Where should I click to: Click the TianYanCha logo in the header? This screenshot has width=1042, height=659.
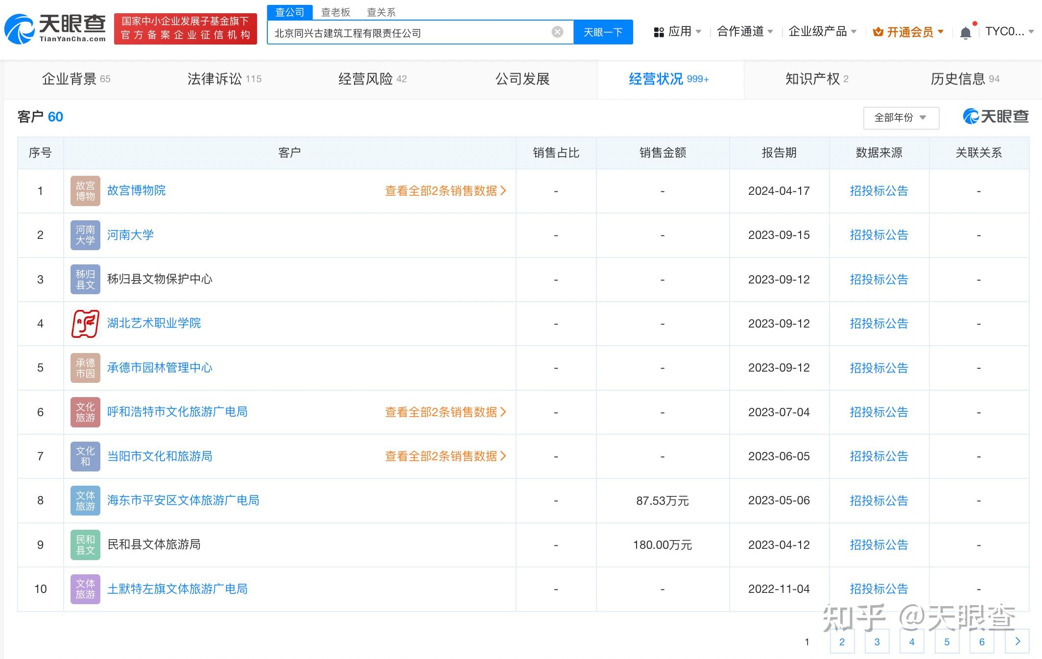point(55,29)
